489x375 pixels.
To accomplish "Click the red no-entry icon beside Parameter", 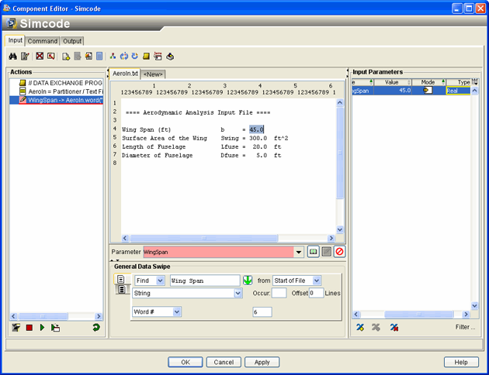I will [x=339, y=252].
